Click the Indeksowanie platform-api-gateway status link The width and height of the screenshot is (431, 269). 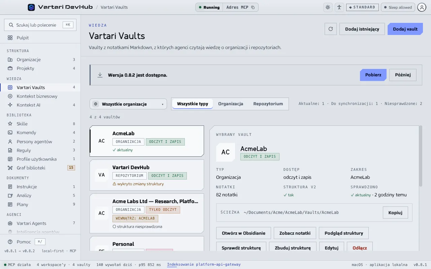(204, 265)
